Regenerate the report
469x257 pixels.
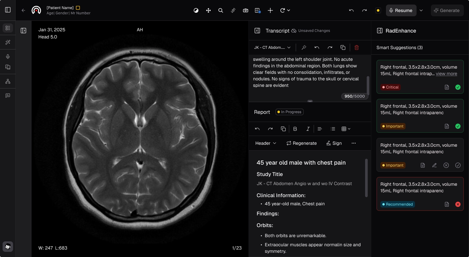(x=302, y=143)
